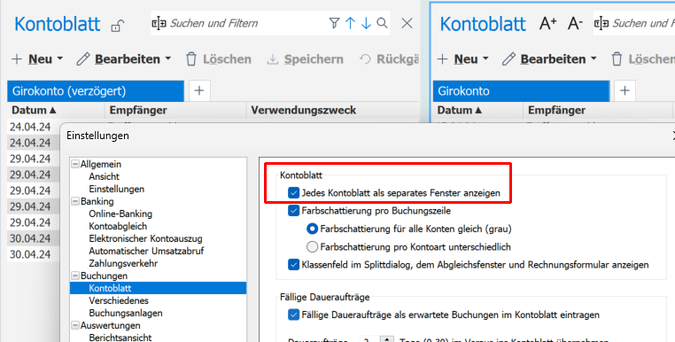Click the lock icon beside left Kontoblatt title
Viewport: 675px width, 342px height.
[117, 26]
